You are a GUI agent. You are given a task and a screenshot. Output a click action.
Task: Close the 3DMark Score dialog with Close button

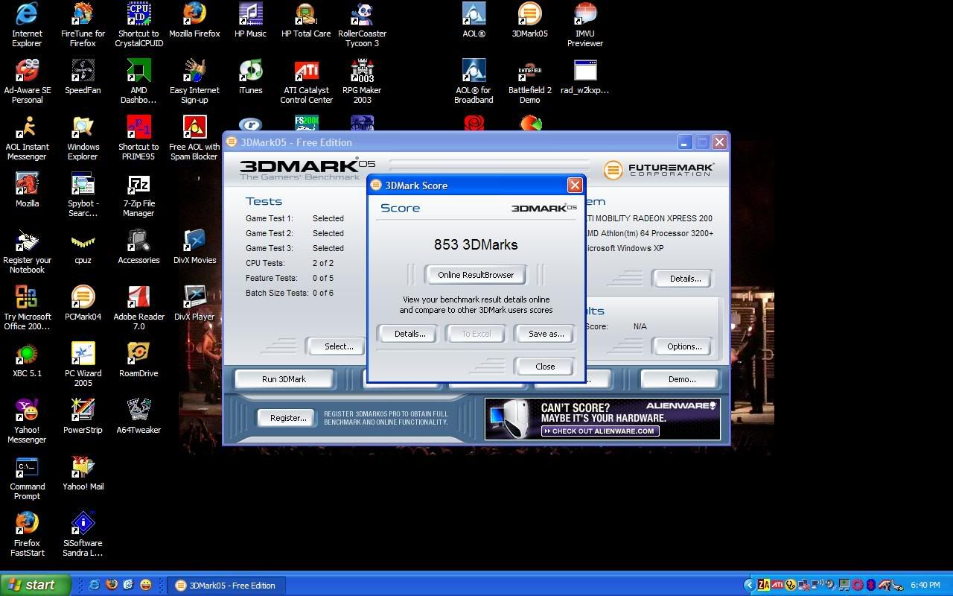pyautogui.click(x=545, y=367)
